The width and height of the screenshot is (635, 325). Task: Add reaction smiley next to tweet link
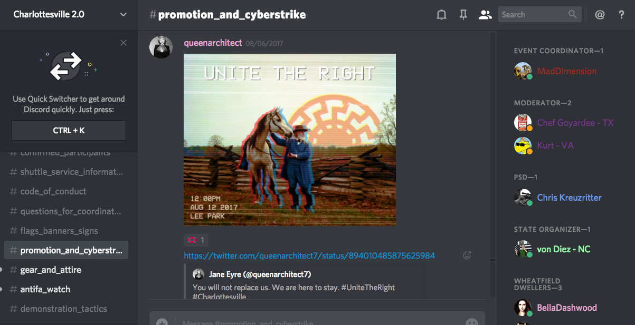pyautogui.click(x=467, y=255)
